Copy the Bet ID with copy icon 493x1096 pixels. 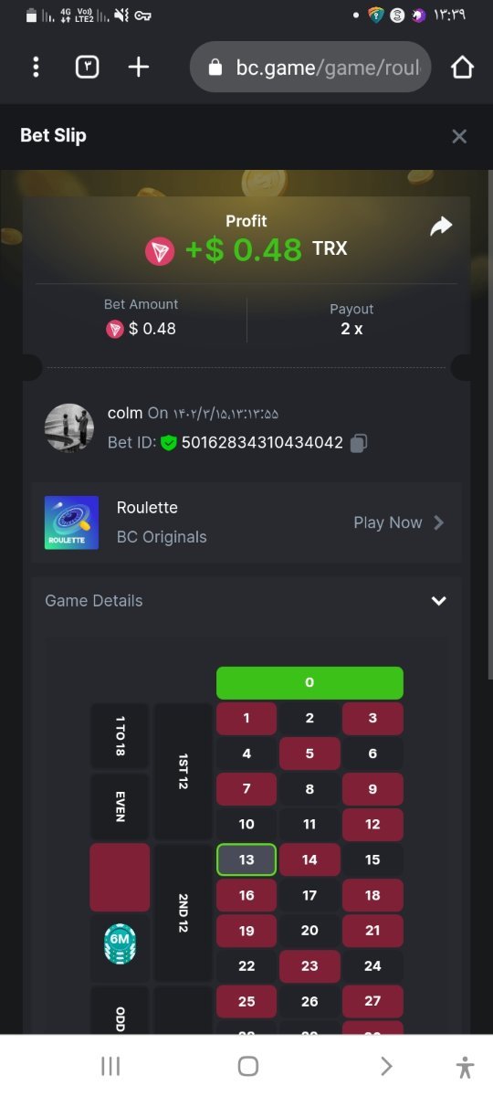[359, 443]
